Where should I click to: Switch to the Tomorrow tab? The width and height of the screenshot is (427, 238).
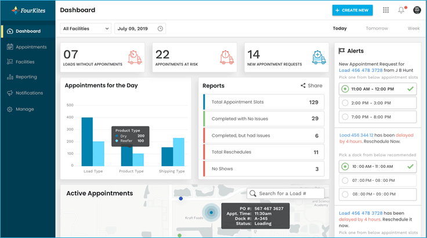tap(377, 28)
